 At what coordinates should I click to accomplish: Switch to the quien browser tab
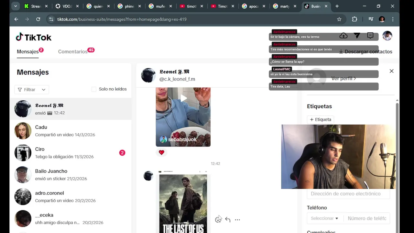pyautogui.click(x=98, y=6)
